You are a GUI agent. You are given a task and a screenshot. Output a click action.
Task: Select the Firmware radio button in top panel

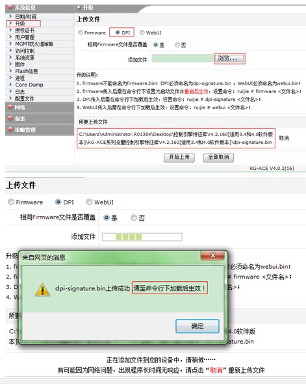tap(81, 33)
